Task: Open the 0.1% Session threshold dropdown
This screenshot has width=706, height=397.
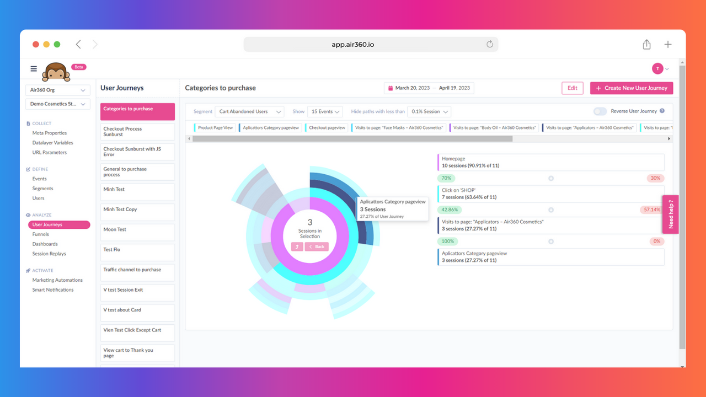Action: [429, 111]
